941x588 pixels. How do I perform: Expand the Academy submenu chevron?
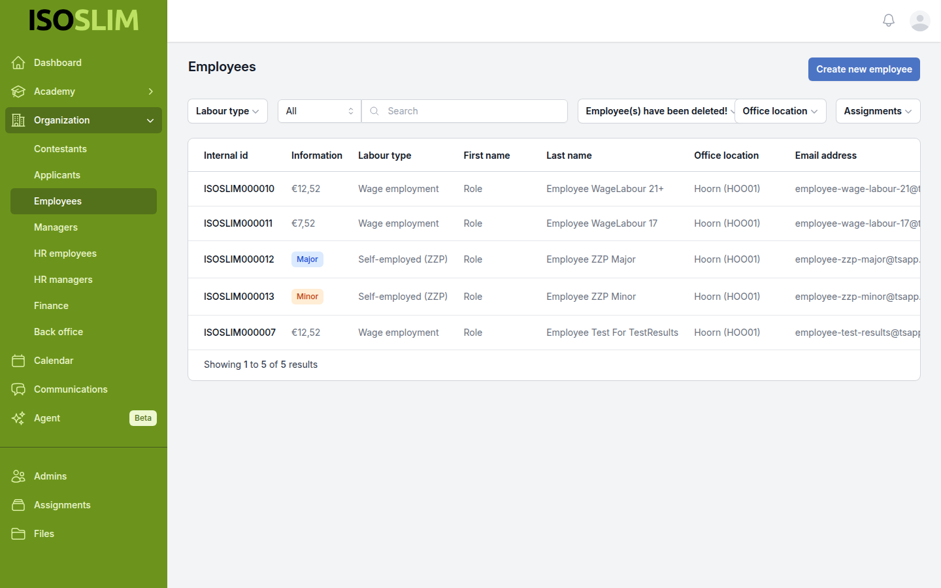(150, 91)
